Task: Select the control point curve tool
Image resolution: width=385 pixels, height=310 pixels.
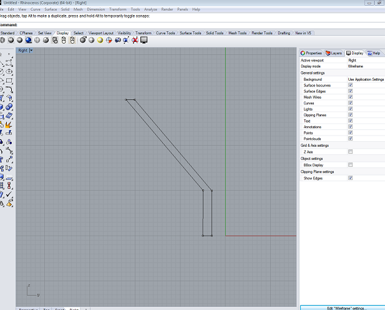Action: point(9,62)
